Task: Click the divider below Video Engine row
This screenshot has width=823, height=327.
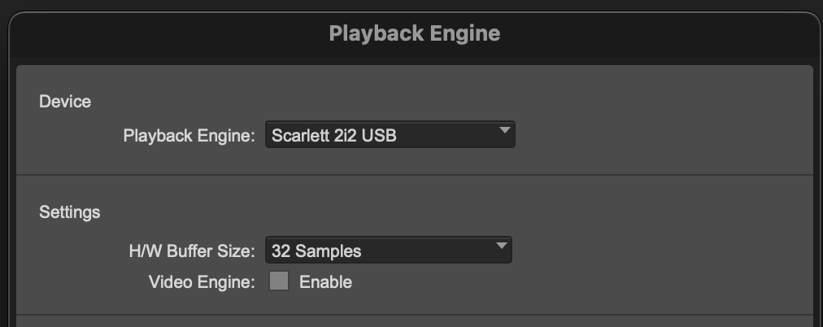Action: click(x=415, y=315)
